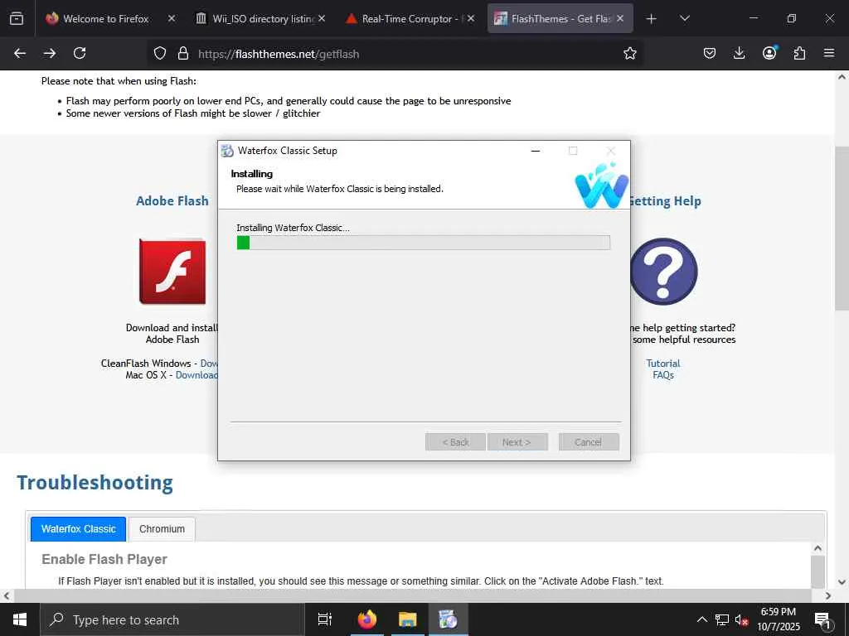The width and height of the screenshot is (849, 636).
Task: Close the Real-Time Corruptor tab
Action: point(471,18)
